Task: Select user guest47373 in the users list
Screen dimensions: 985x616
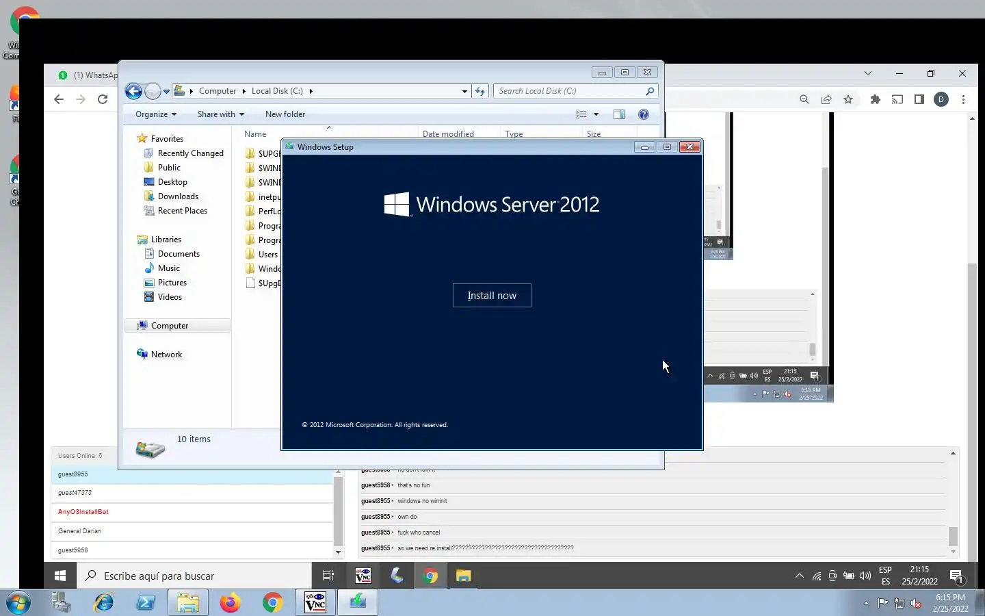Action: click(192, 493)
